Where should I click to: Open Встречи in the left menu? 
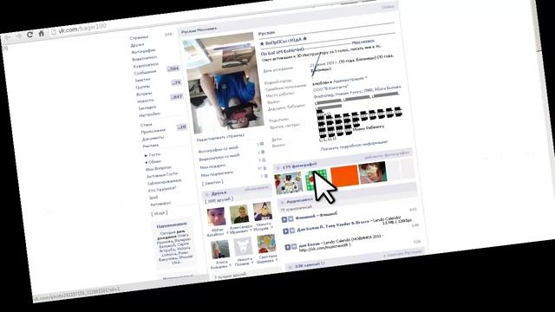click(x=145, y=94)
